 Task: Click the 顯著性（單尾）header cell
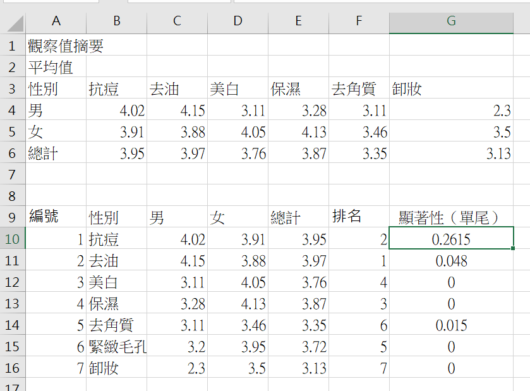click(451, 217)
